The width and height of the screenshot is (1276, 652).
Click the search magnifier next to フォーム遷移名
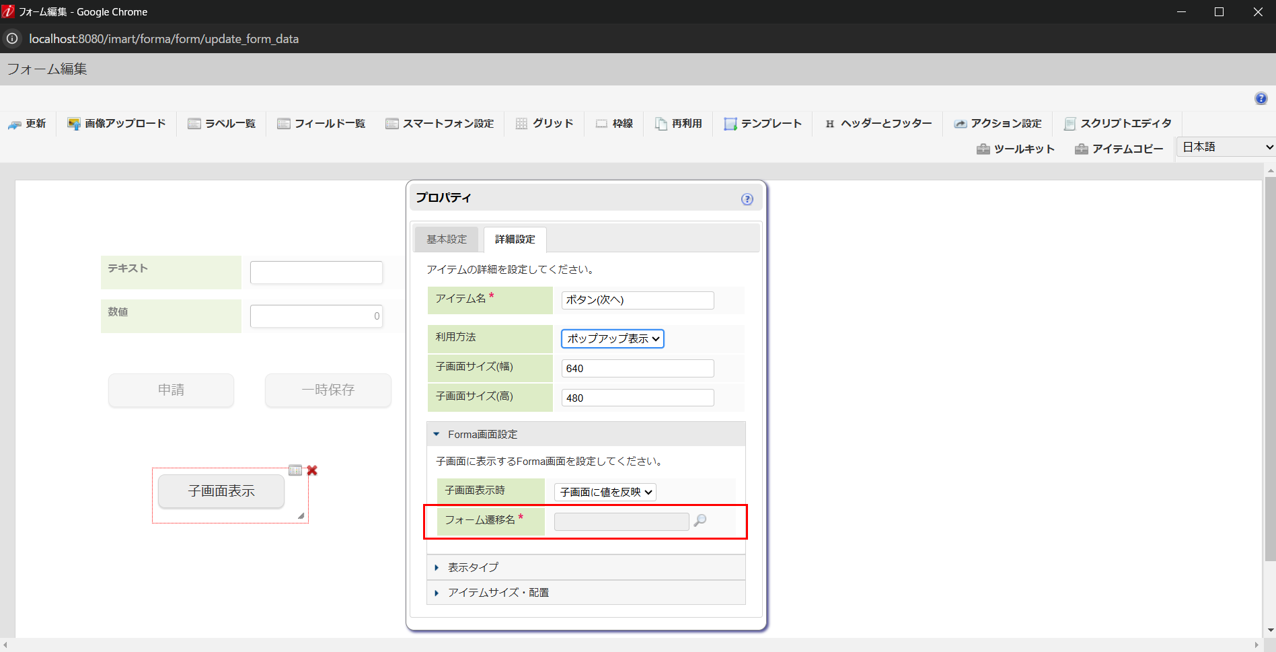(702, 521)
